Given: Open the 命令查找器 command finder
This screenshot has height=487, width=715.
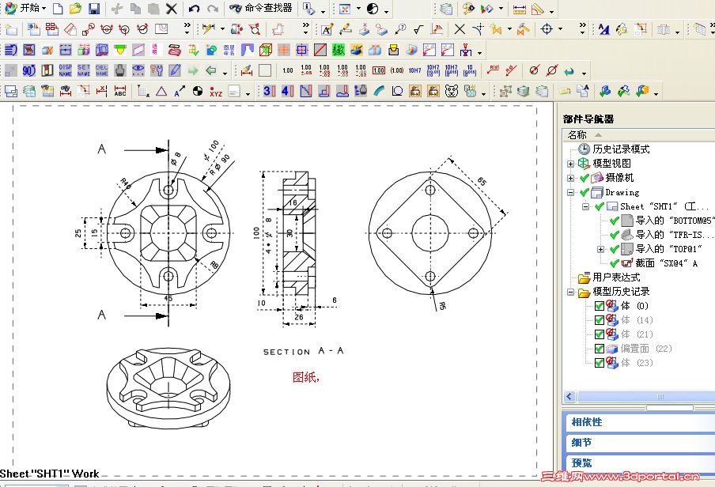Looking at the screenshot, I should [261, 8].
